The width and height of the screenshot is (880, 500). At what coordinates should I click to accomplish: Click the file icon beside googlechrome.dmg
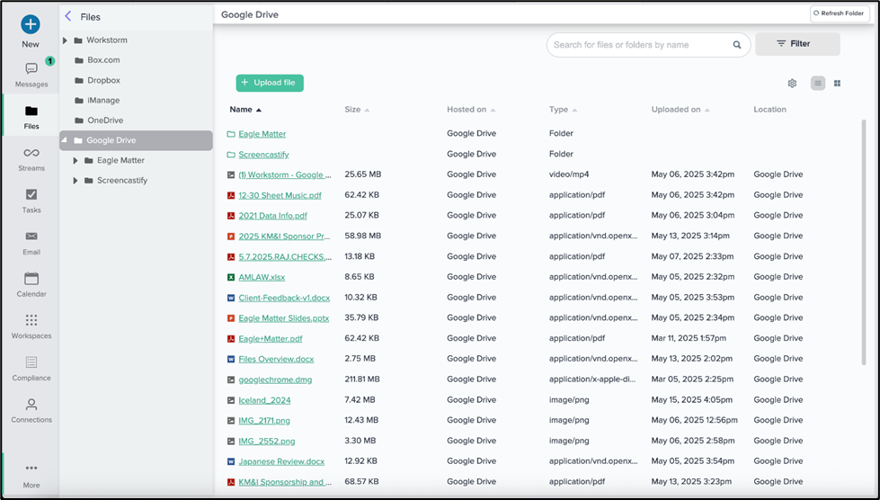coord(231,379)
